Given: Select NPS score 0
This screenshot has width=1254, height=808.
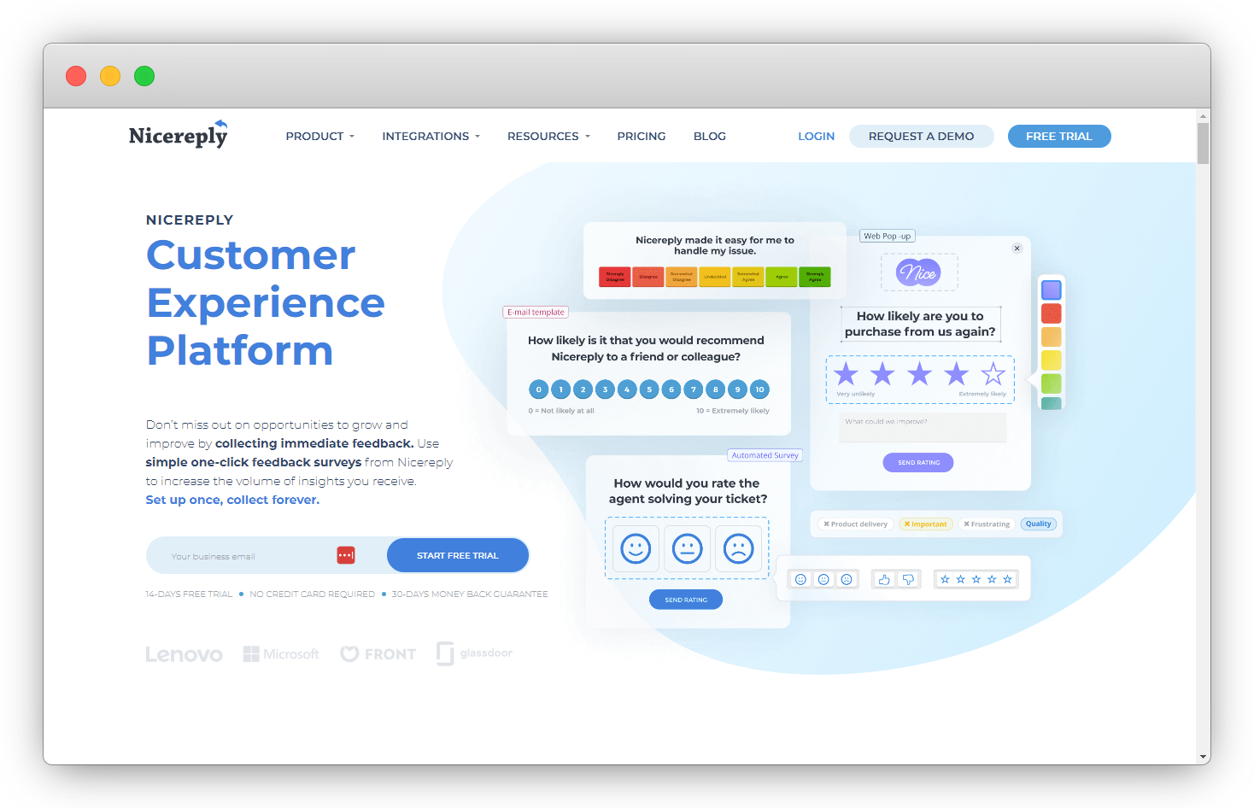Looking at the screenshot, I should [x=539, y=389].
